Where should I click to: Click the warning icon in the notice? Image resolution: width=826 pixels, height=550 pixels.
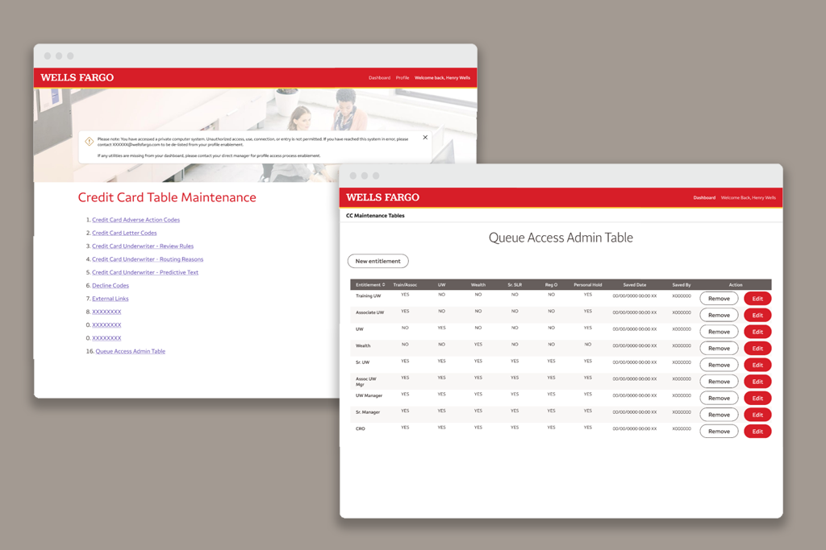click(x=89, y=141)
